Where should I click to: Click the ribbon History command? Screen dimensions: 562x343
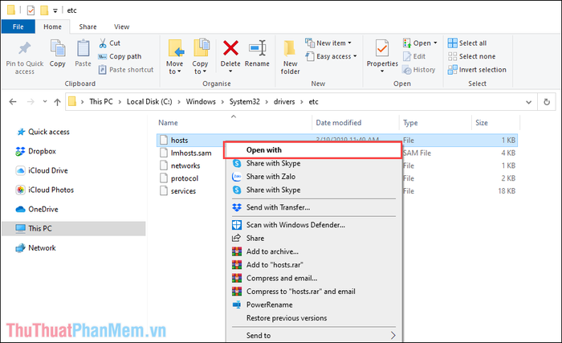point(419,70)
